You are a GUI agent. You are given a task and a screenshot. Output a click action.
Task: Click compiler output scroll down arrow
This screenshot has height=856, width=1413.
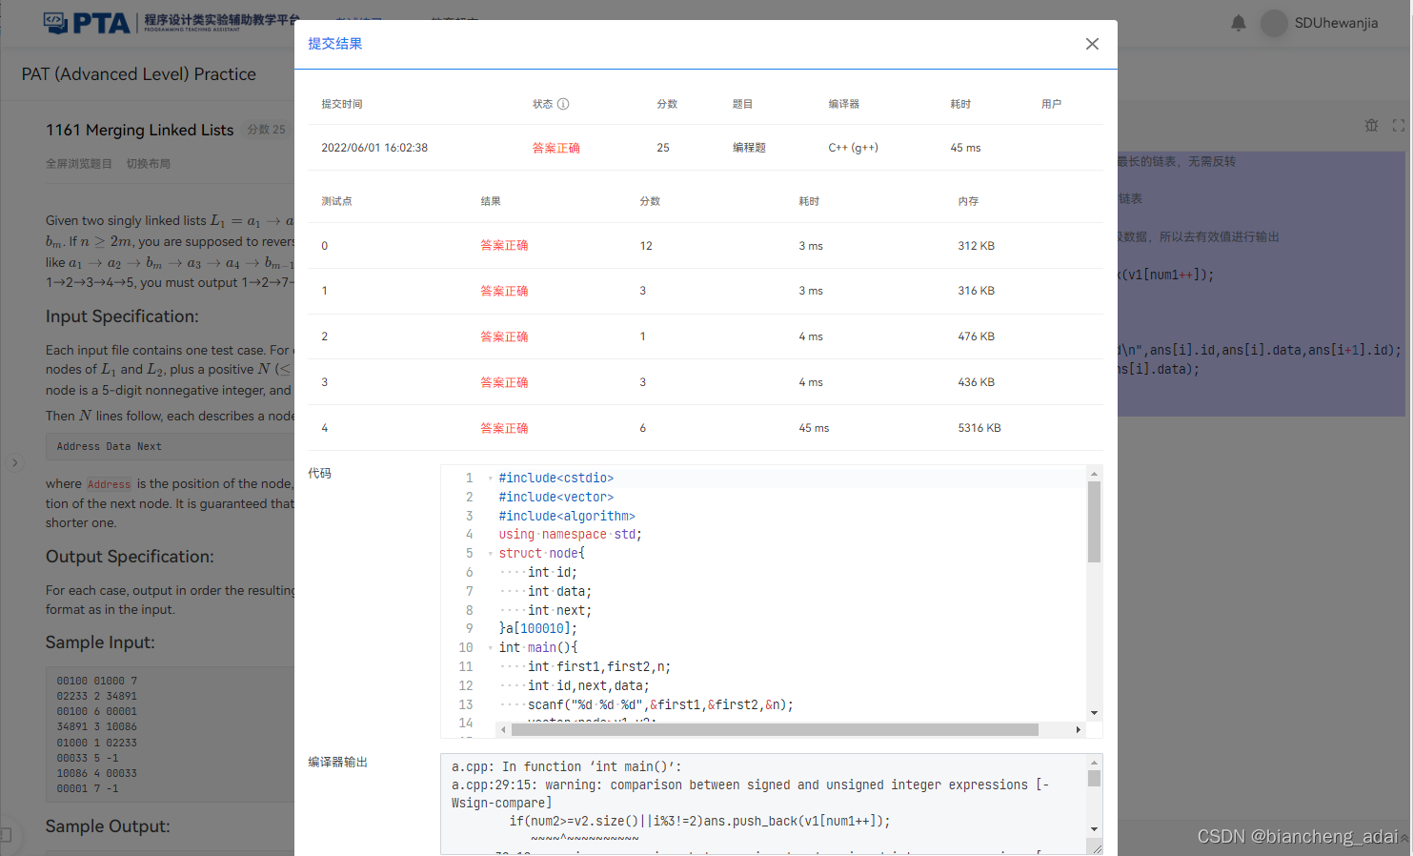(x=1094, y=829)
